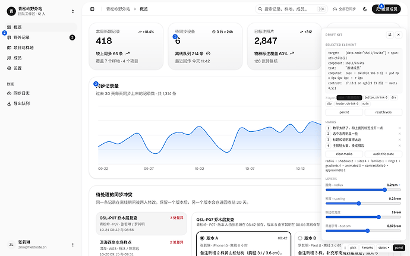Click the 4 marks button
410x256 pixels.
pos(367,248)
